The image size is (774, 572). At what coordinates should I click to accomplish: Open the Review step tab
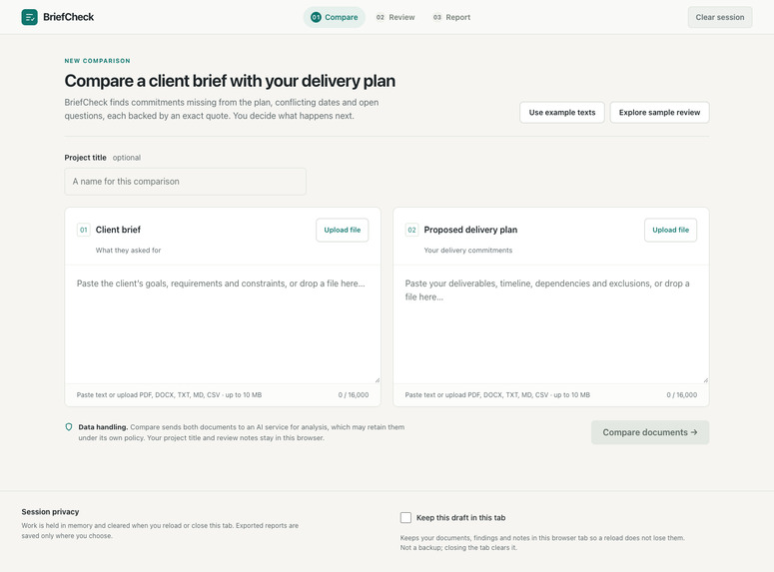[395, 17]
